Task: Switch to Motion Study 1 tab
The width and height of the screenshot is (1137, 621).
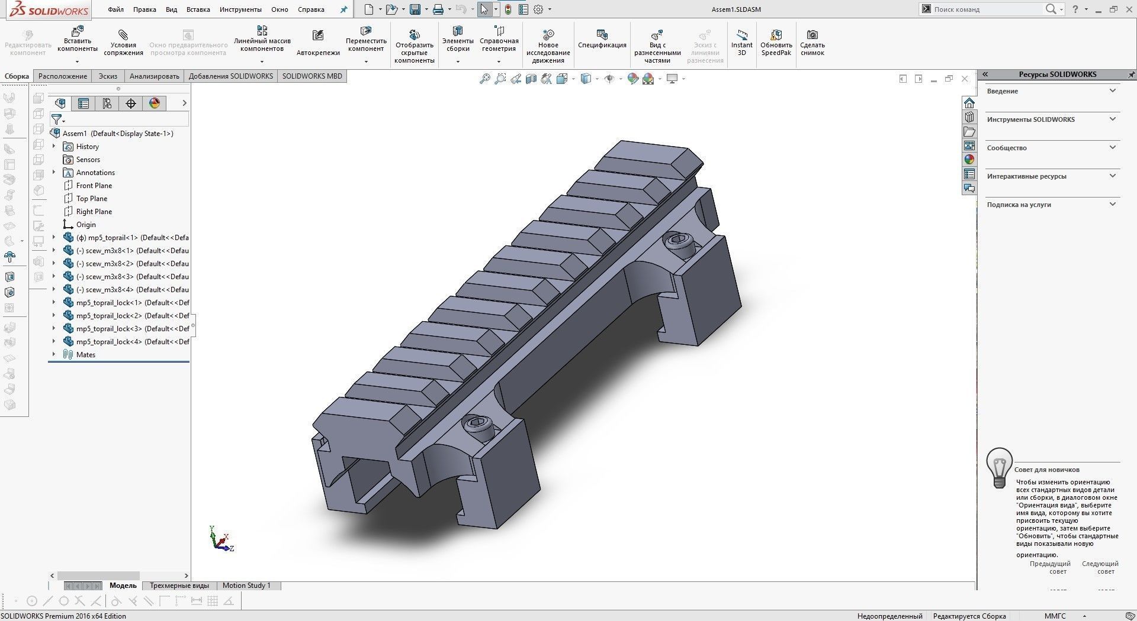Action: pyautogui.click(x=246, y=586)
